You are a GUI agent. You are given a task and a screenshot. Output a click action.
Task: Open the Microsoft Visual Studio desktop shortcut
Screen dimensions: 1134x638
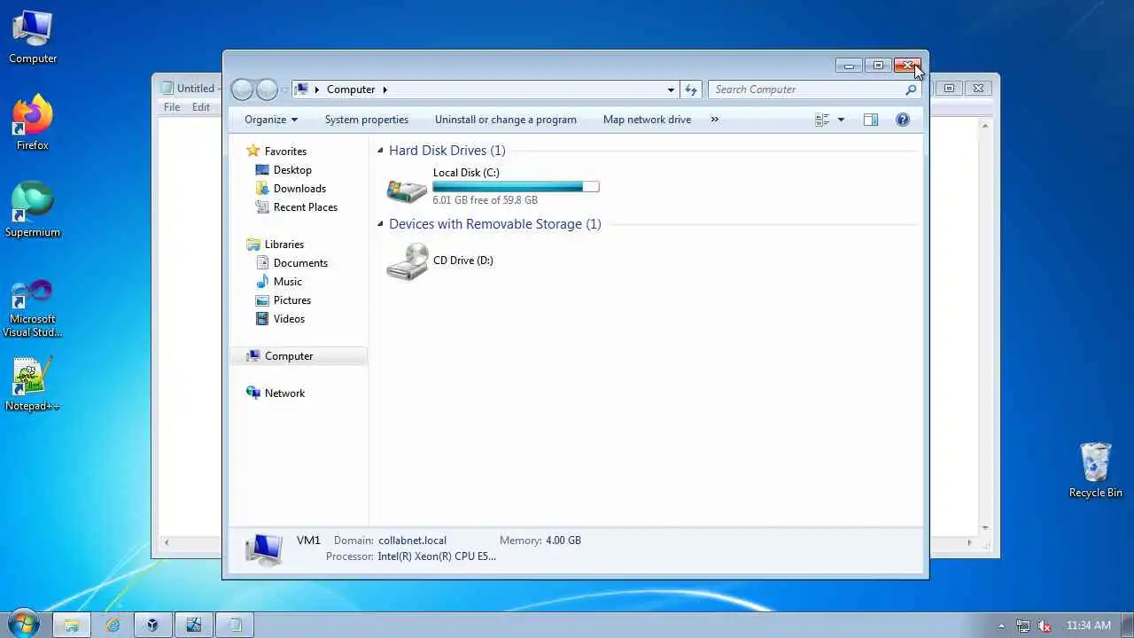33,308
